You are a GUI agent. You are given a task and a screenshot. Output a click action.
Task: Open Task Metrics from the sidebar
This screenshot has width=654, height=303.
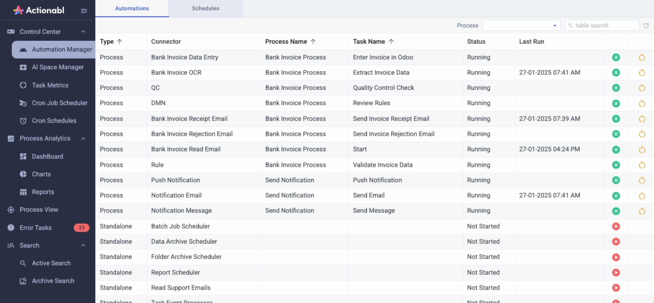50,85
